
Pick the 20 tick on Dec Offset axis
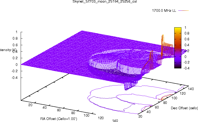pos(140,116)
